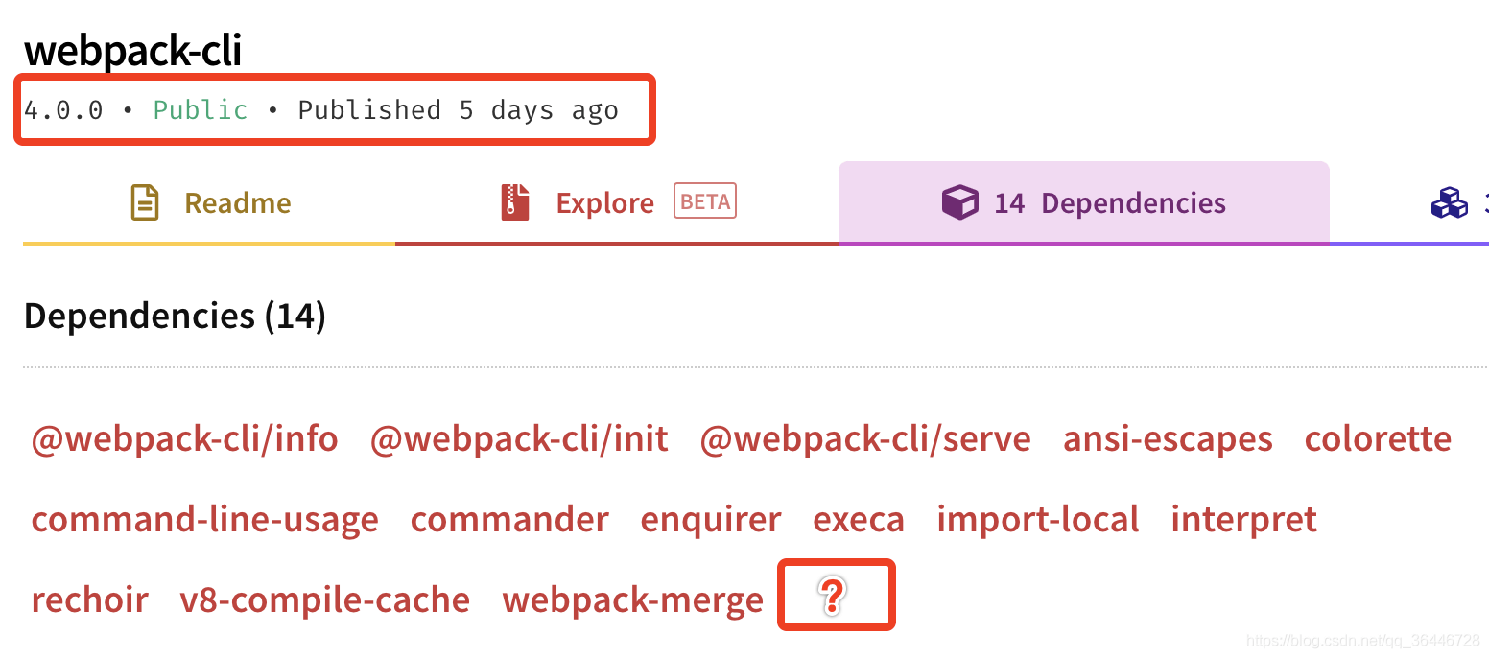Open the Readme tab

pos(209,202)
